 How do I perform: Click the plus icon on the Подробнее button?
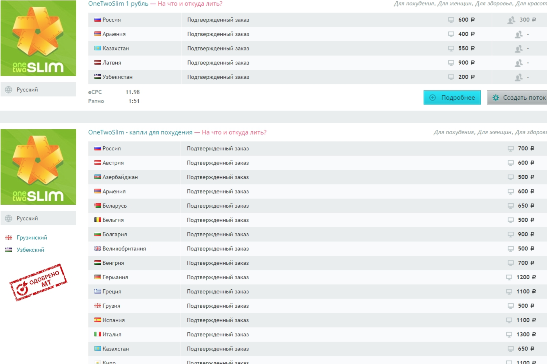[432, 98]
